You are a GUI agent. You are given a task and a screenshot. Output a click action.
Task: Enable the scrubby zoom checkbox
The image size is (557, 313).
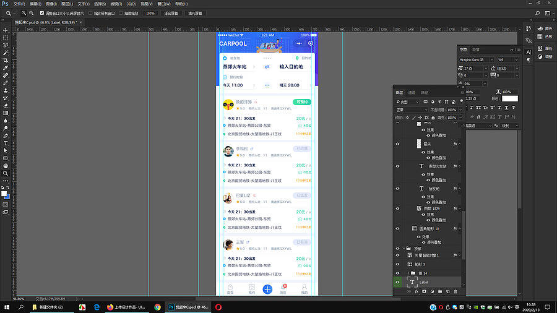pyautogui.click(x=121, y=13)
